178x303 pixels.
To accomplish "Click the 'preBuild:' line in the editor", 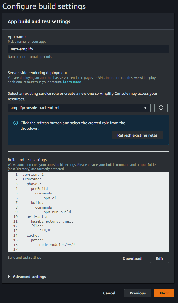I will pos(40,189).
